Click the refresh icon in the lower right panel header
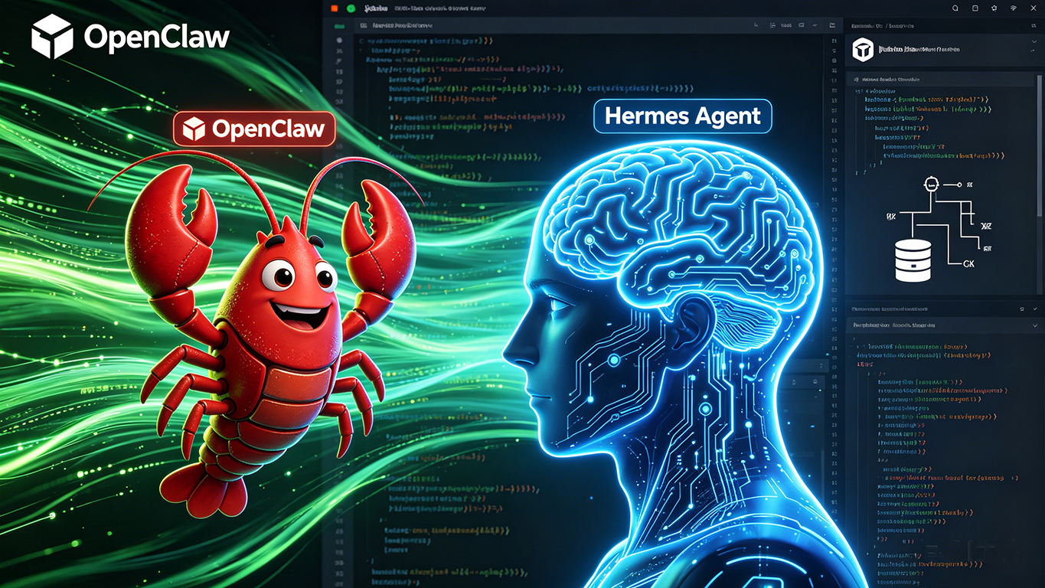The image size is (1045, 588). pyautogui.click(x=1023, y=309)
